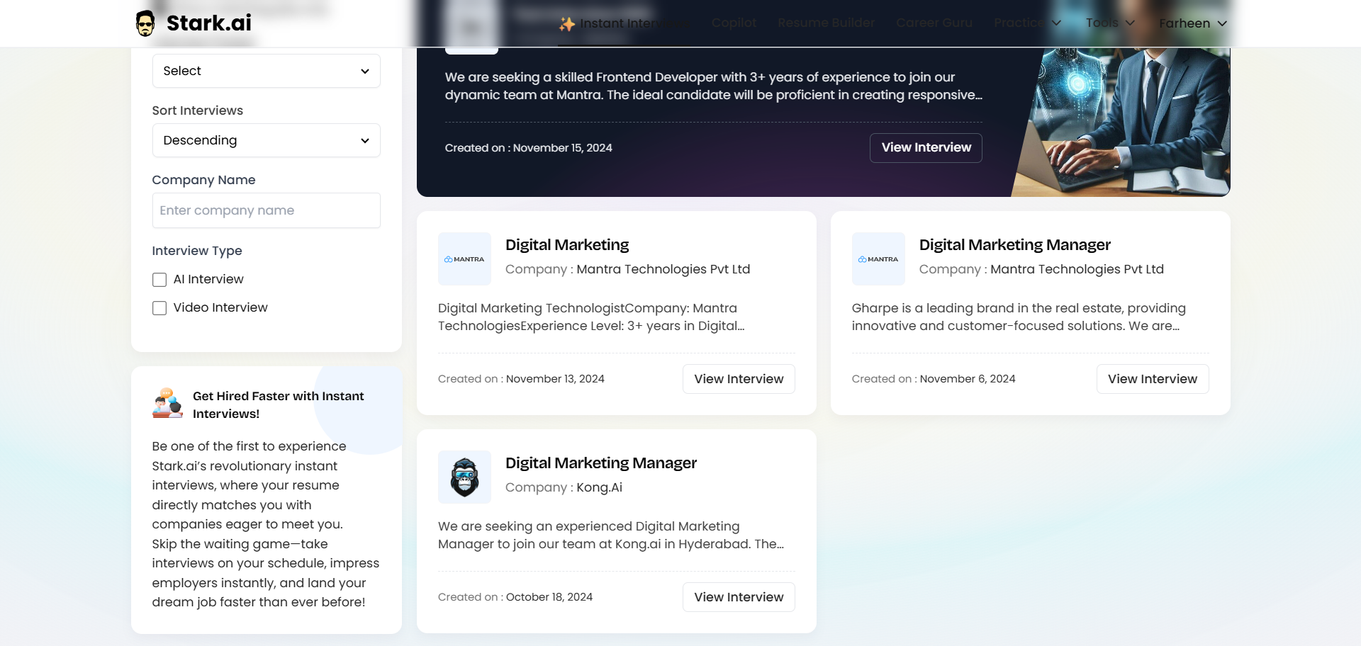Click the chevron next to Farheen
Viewport: 1361px width, 646px height.
point(1222,23)
